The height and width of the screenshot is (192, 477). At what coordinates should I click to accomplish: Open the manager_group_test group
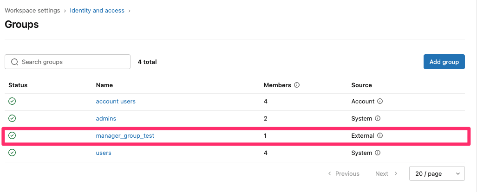pyautogui.click(x=125, y=136)
